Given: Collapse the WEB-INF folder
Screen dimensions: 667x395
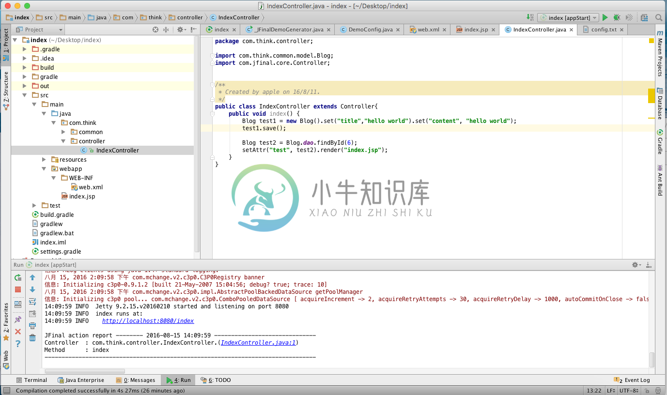Looking at the screenshot, I should click(54, 178).
